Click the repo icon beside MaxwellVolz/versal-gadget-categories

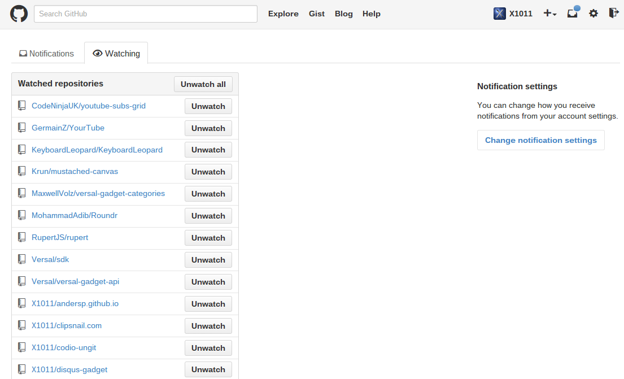[22, 193]
